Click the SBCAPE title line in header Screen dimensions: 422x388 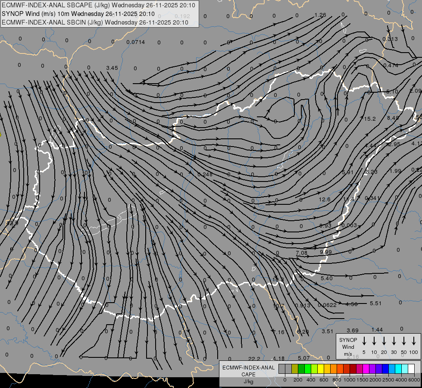tap(99, 5)
